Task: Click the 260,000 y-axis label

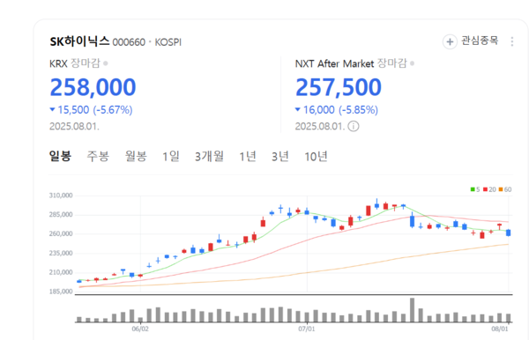Action: tap(61, 233)
